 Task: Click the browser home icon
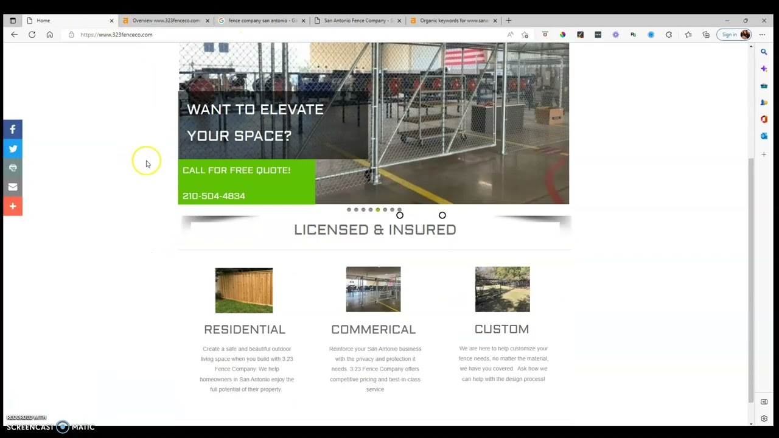pos(50,35)
